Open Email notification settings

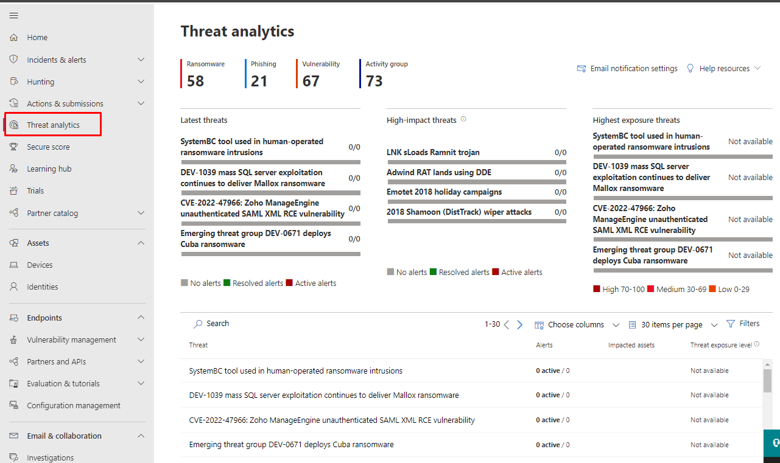click(627, 69)
